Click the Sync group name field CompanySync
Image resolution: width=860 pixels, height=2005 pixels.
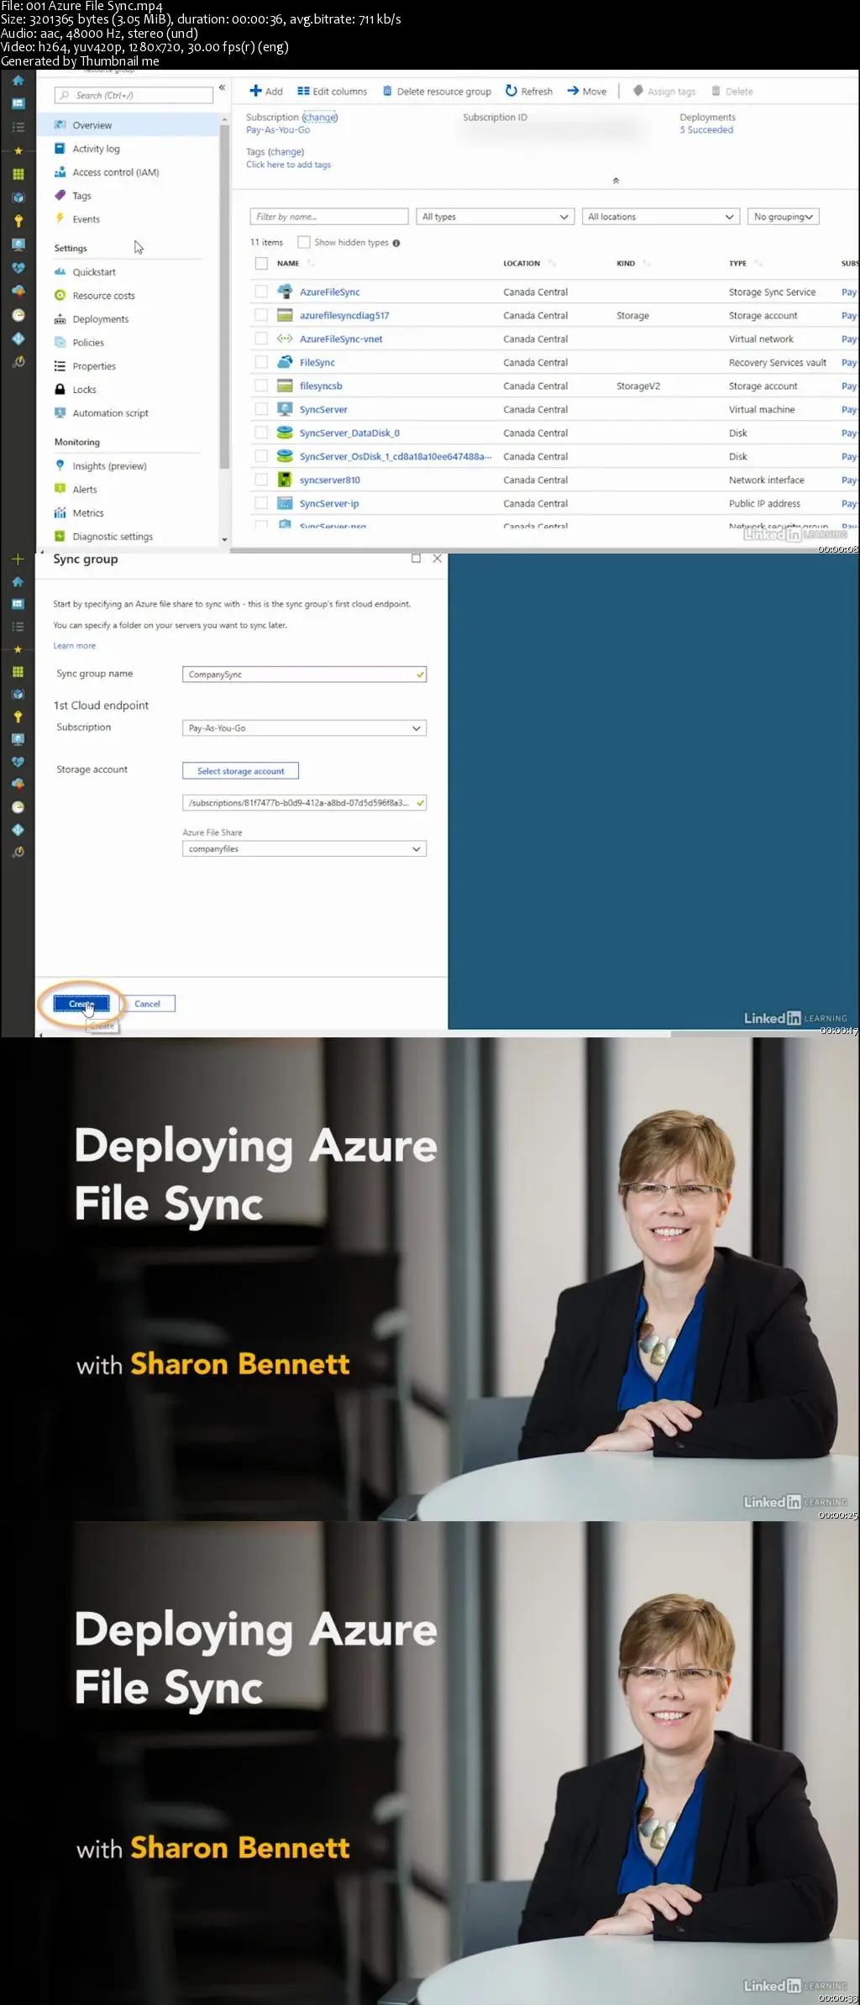pyautogui.click(x=304, y=674)
